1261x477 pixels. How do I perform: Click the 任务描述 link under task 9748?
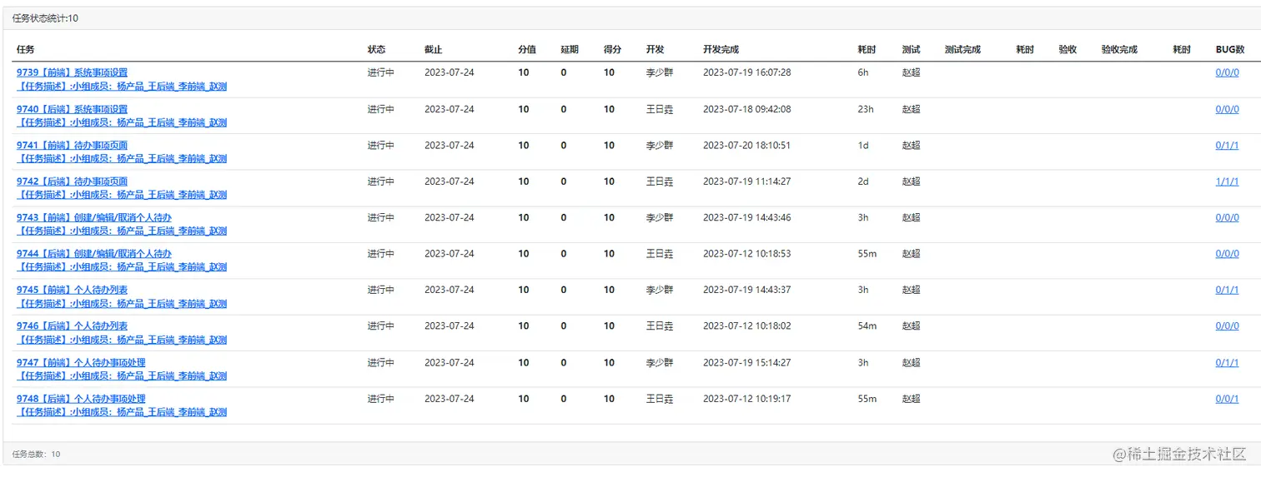[121, 412]
